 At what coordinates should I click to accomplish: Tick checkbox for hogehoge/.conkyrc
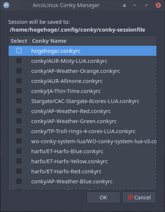tap(19, 51)
